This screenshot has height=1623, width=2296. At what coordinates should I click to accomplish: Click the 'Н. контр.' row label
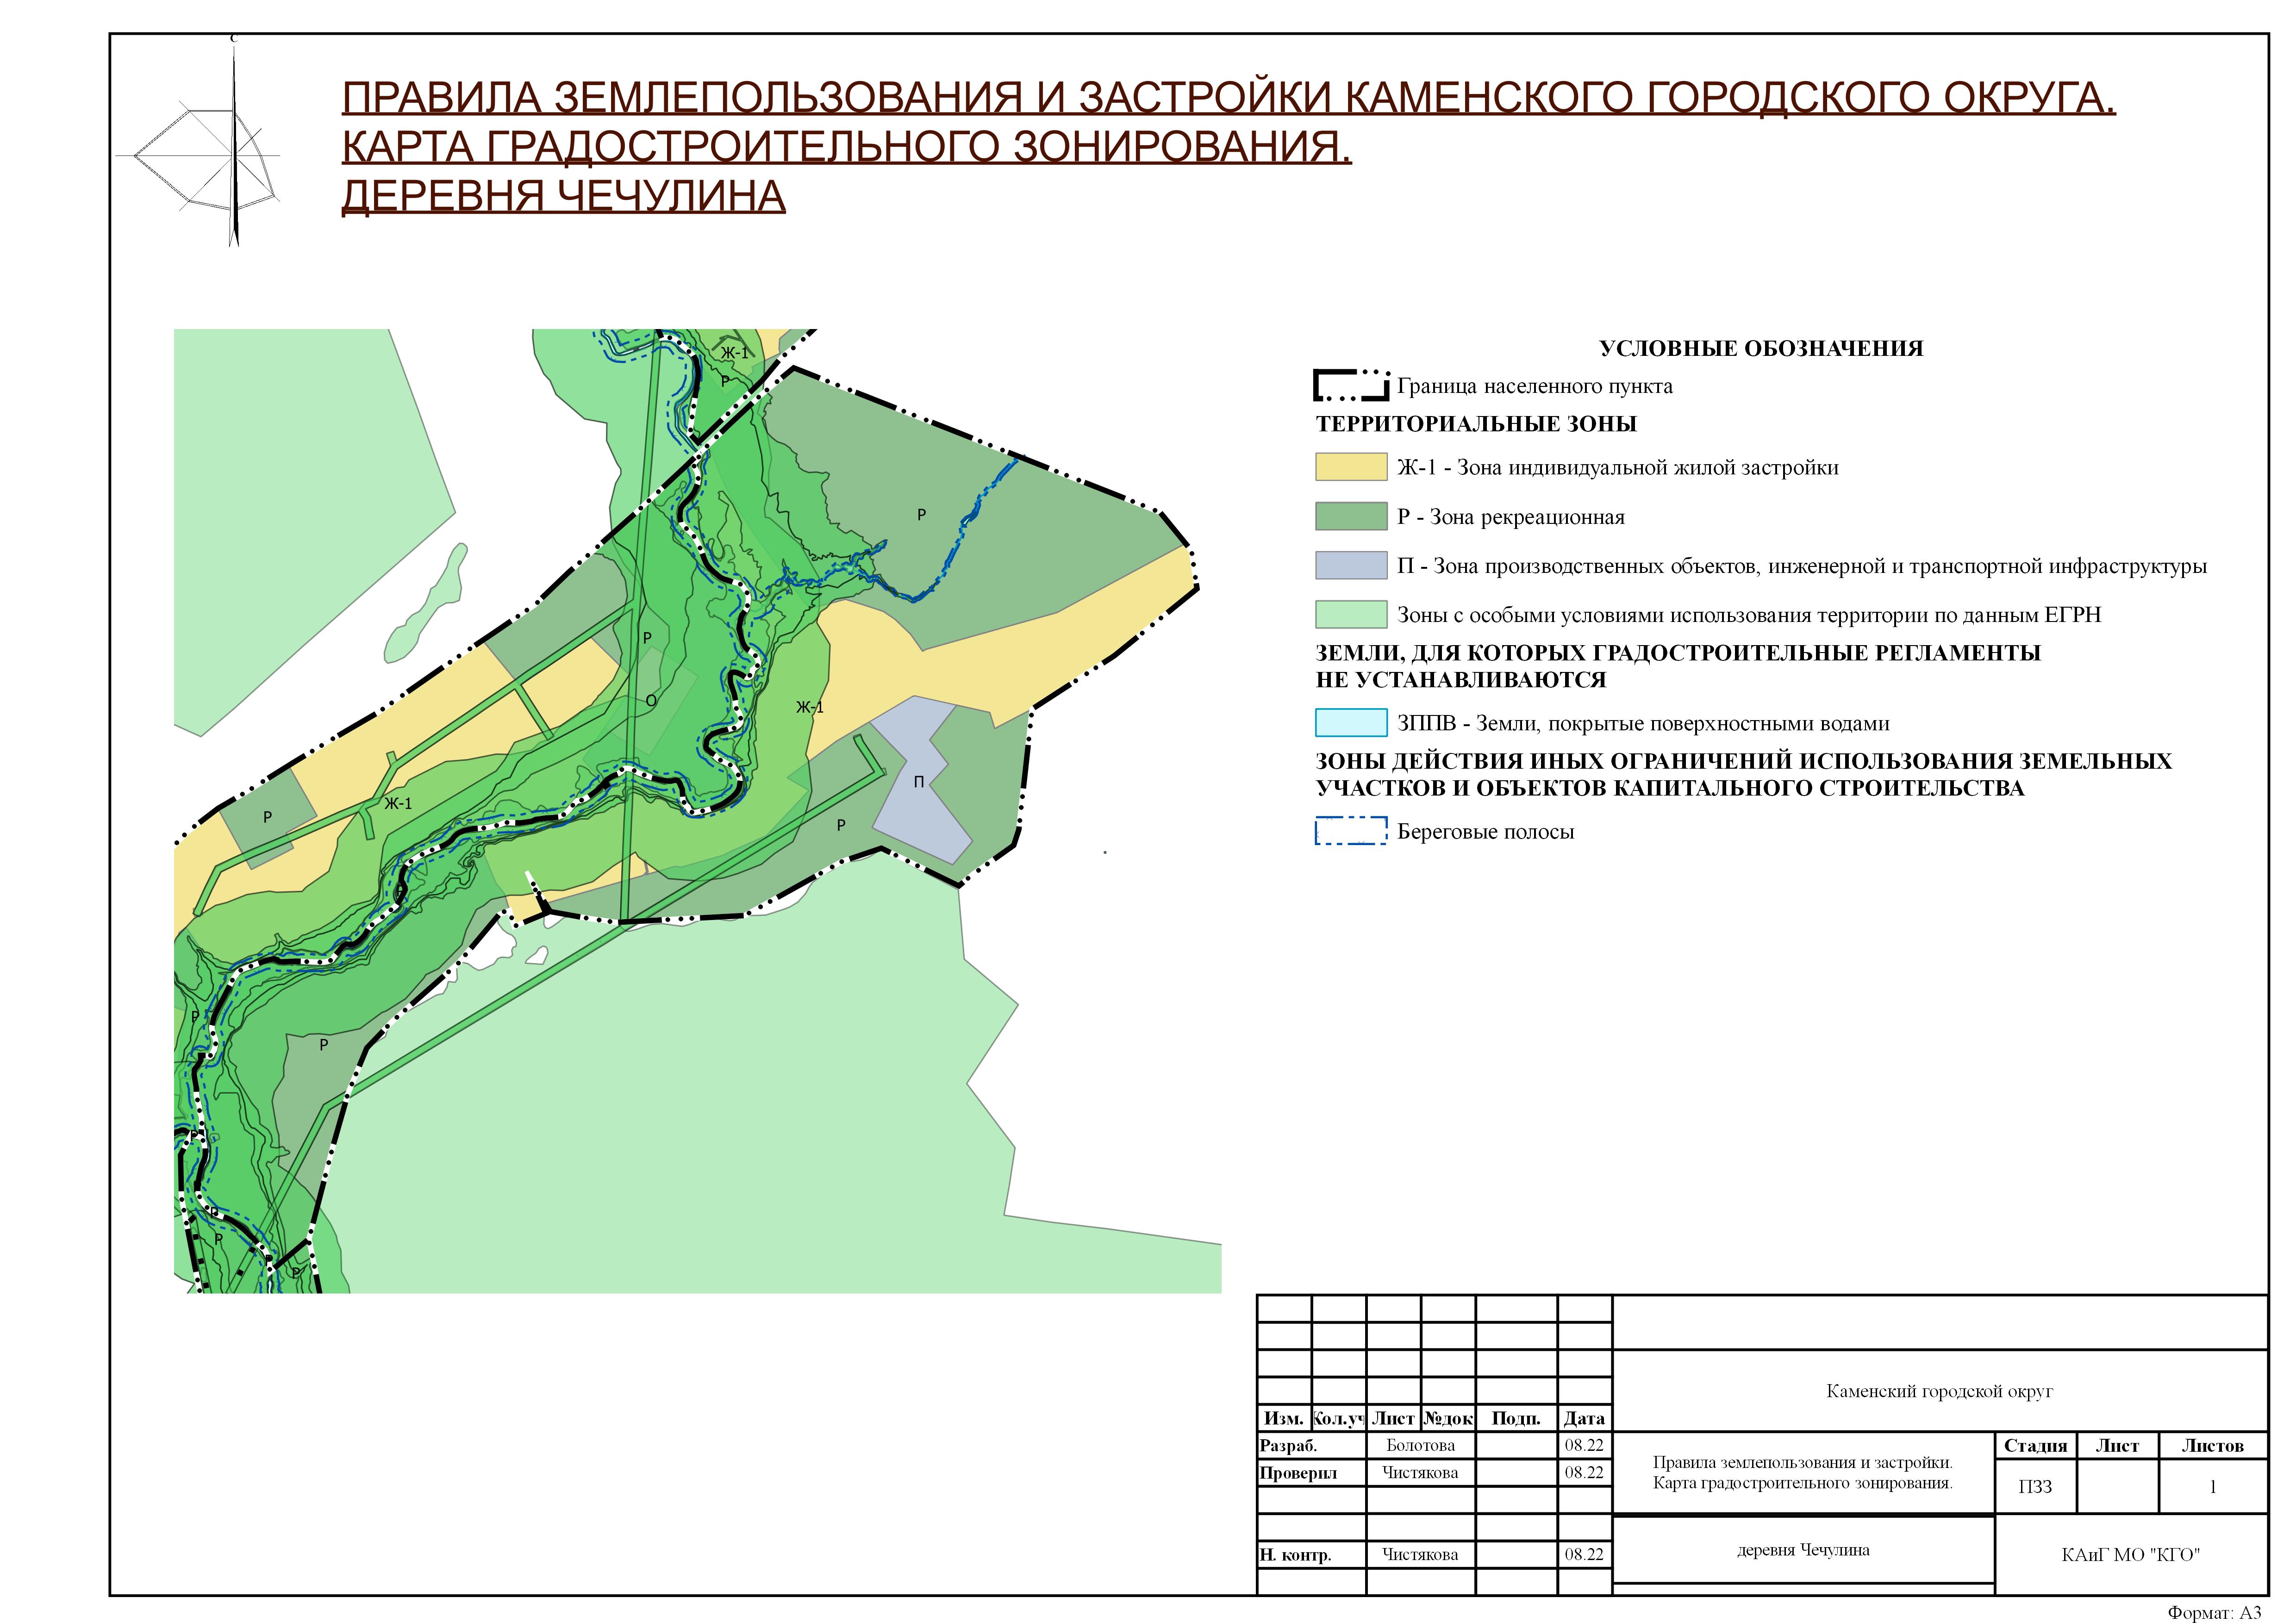click(1295, 1554)
